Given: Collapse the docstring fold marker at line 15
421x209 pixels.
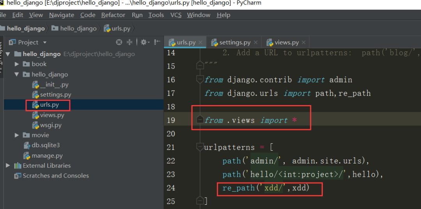Looking at the screenshot, I should click(x=200, y=65).
